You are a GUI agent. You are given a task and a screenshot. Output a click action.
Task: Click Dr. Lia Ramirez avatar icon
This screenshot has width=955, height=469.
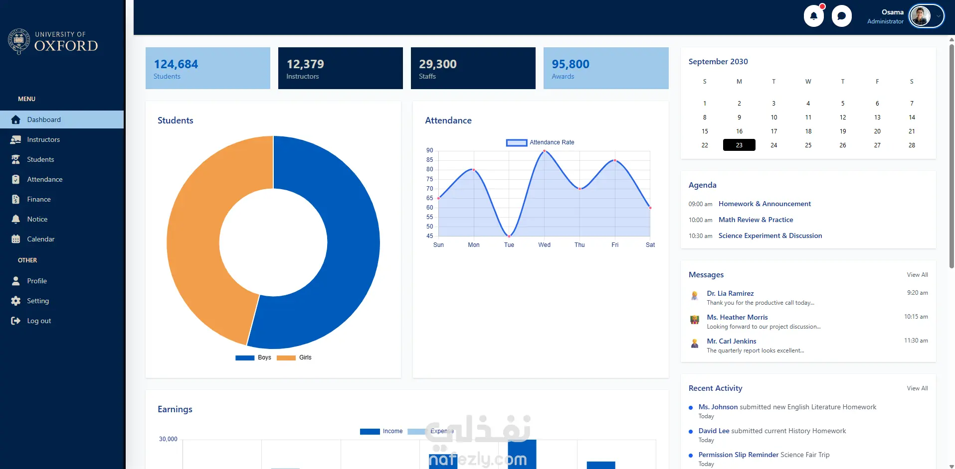[x=694, y=296]
